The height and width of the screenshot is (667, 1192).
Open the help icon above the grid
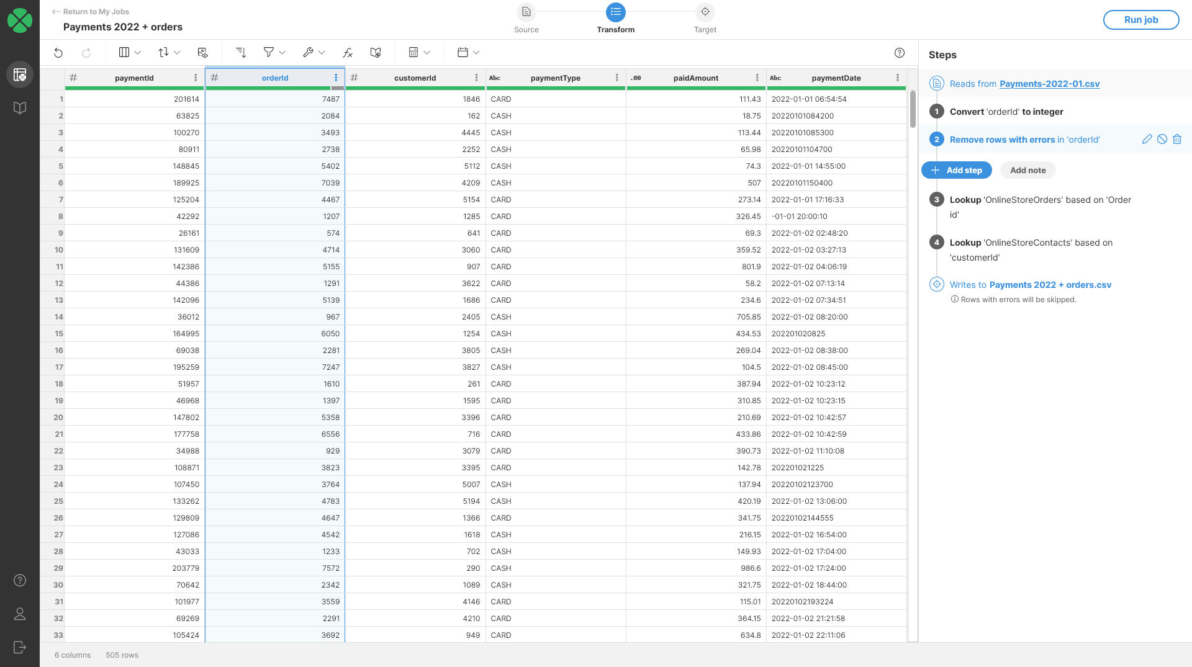tap(900, 52)
